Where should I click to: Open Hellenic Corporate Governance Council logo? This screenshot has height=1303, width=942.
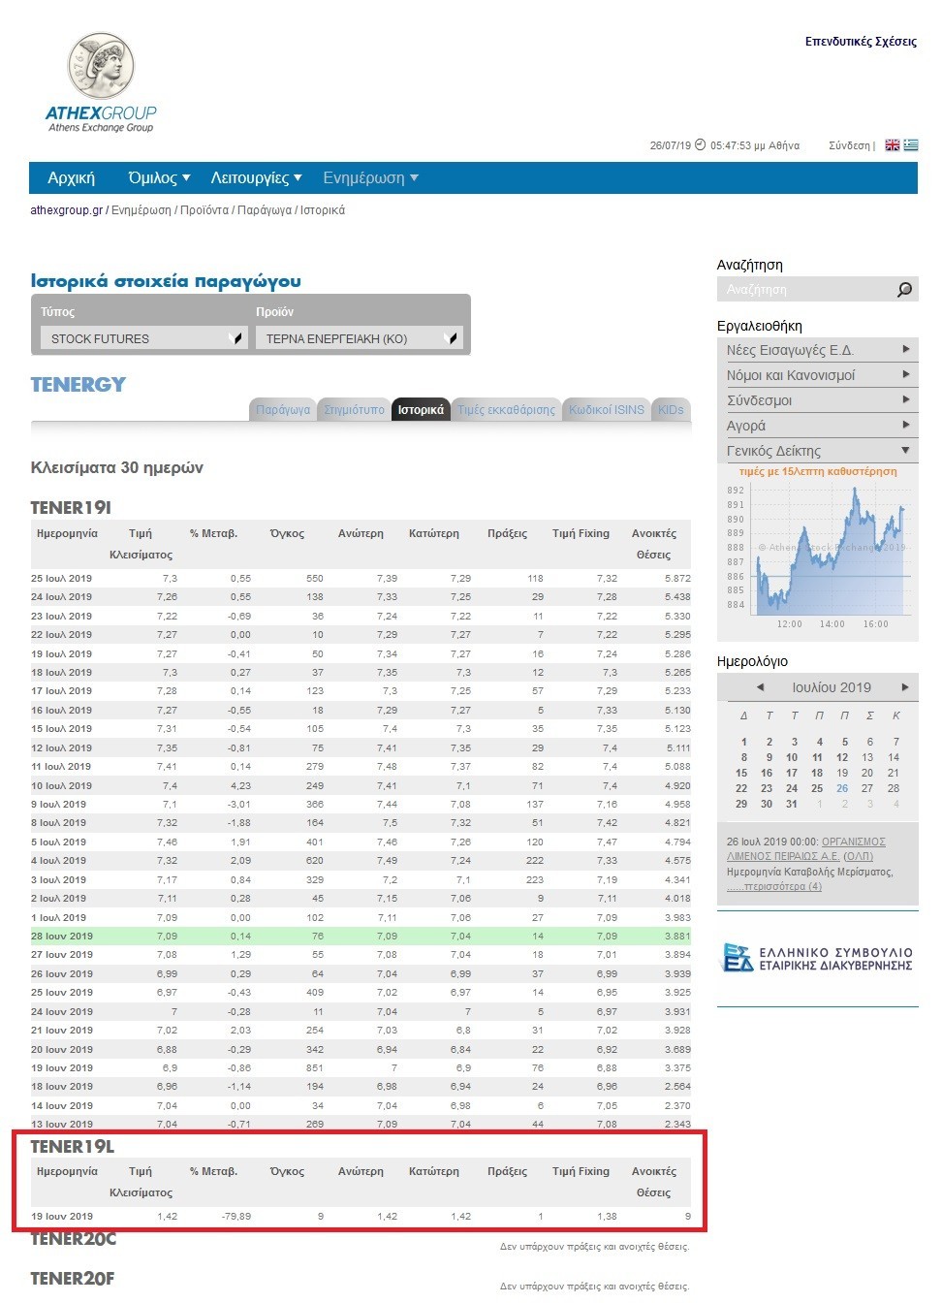[819, 958]
